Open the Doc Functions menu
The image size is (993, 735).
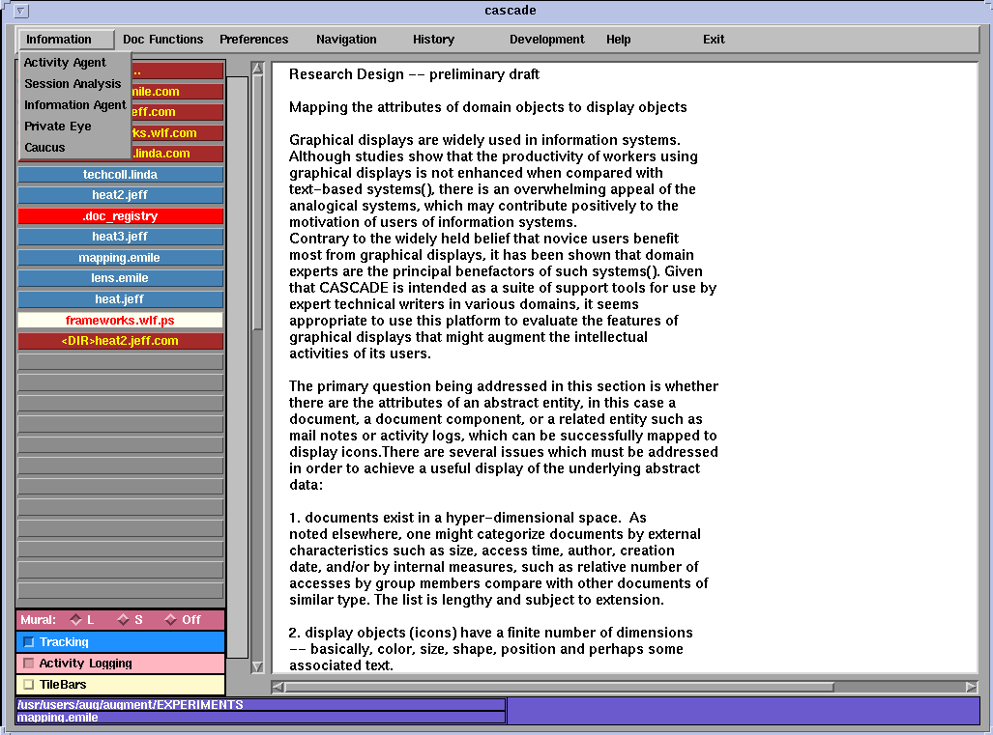(162, 40)
